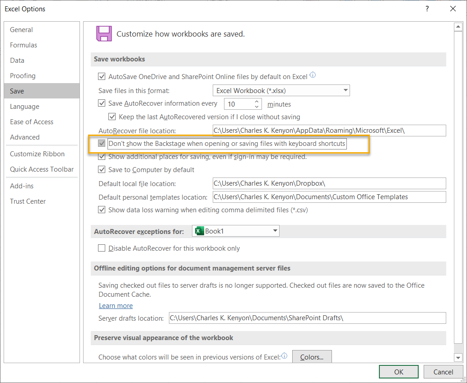This screenshot has width=467, height=383.
Task: Open Customize Ribbon page
Action: coord(42,154)
